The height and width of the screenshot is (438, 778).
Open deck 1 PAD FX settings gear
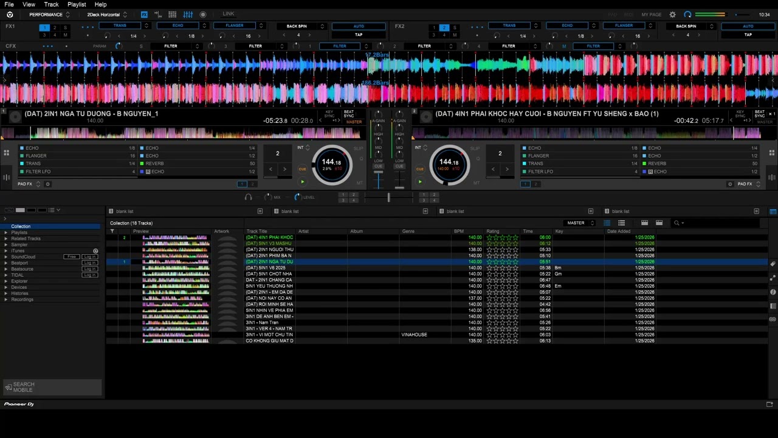(48, 184)
